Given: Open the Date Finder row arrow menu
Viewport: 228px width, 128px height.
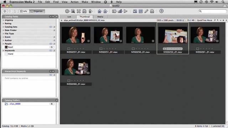Looking at the screenshot, I should point(55,30).
